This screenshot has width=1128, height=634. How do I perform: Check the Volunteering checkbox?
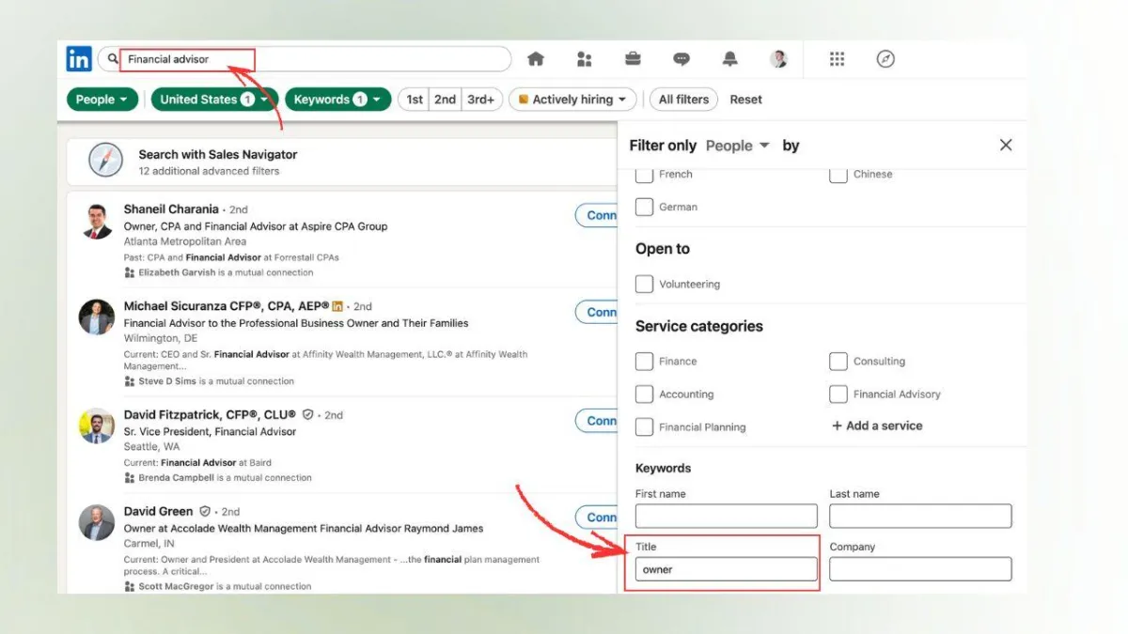click(x=644, y=284)
